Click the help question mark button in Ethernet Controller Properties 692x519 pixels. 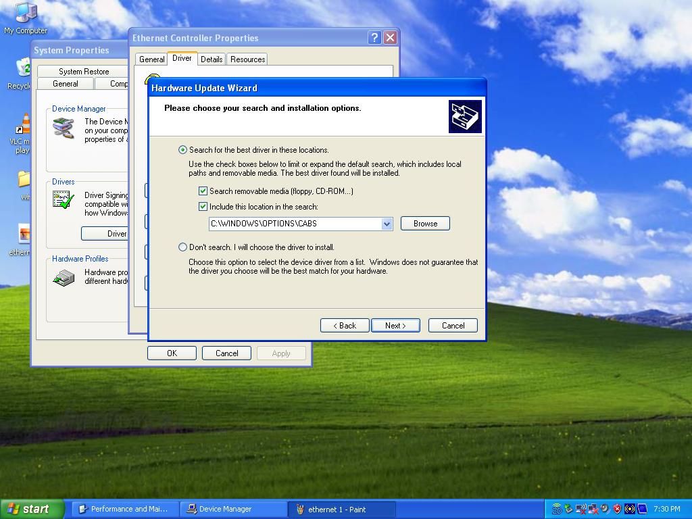click(374, 38)
